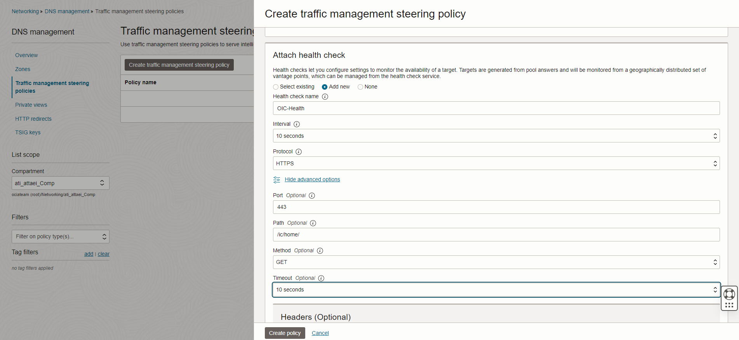739x340 pixels.
Task: Click the Interval info icon
Action: [297, 124]
